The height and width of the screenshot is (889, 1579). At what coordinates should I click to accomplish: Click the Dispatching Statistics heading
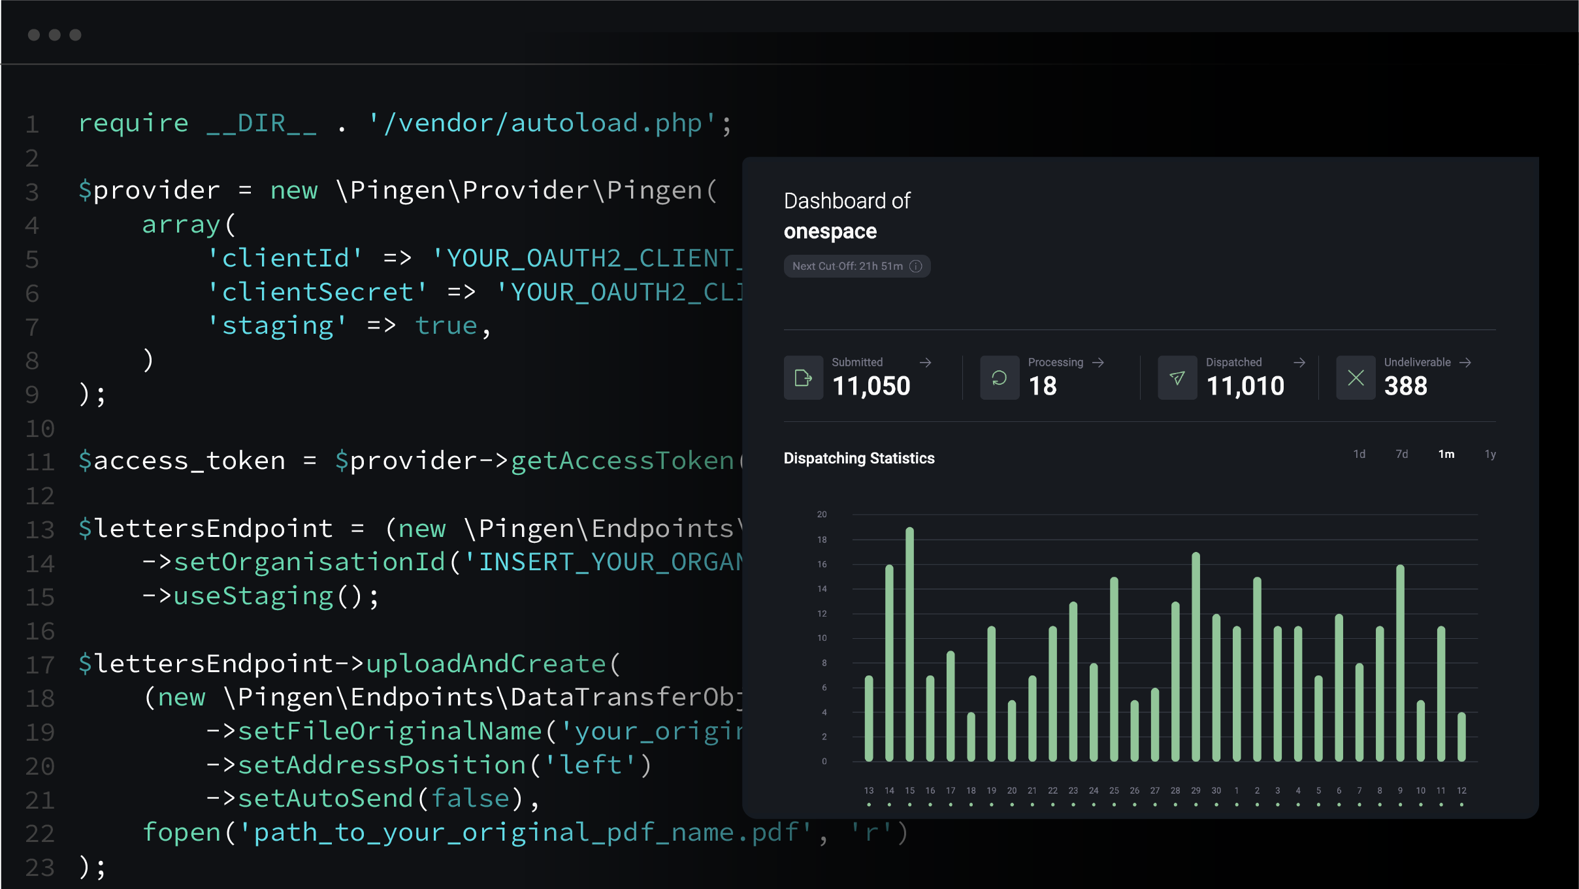[859, 458]
